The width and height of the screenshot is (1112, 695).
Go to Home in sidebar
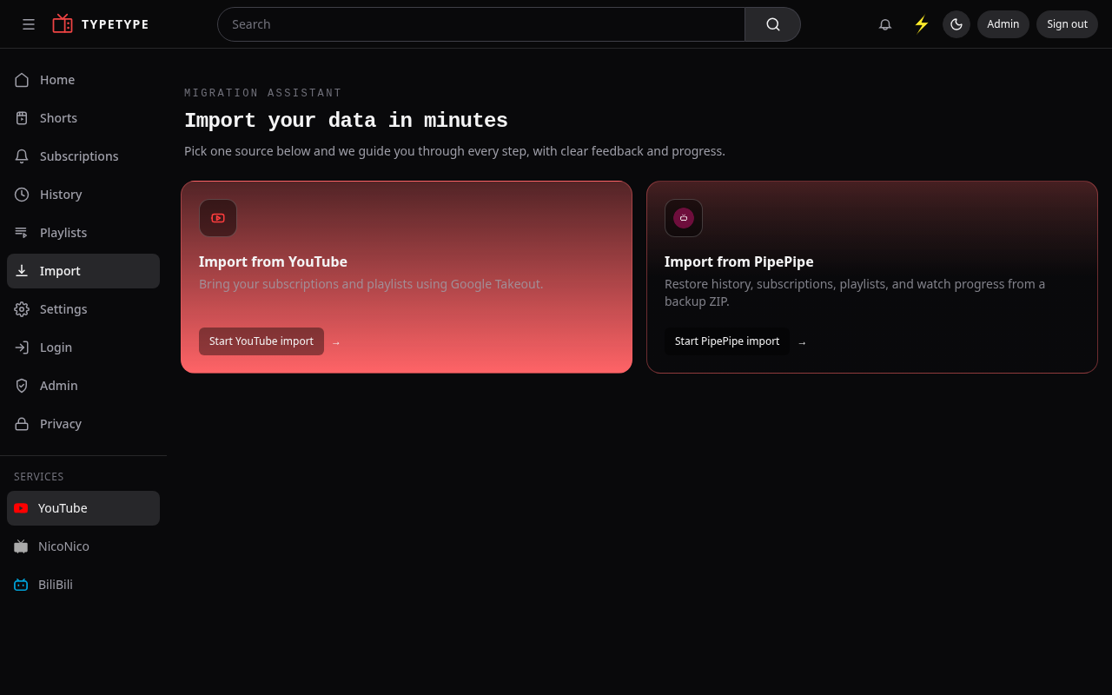pyautogui.click(x=83, y=80)
